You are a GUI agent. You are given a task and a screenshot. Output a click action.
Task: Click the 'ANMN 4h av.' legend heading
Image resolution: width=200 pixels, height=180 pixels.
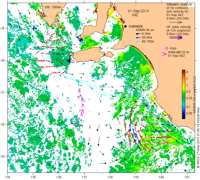click(x=145, y=30)
